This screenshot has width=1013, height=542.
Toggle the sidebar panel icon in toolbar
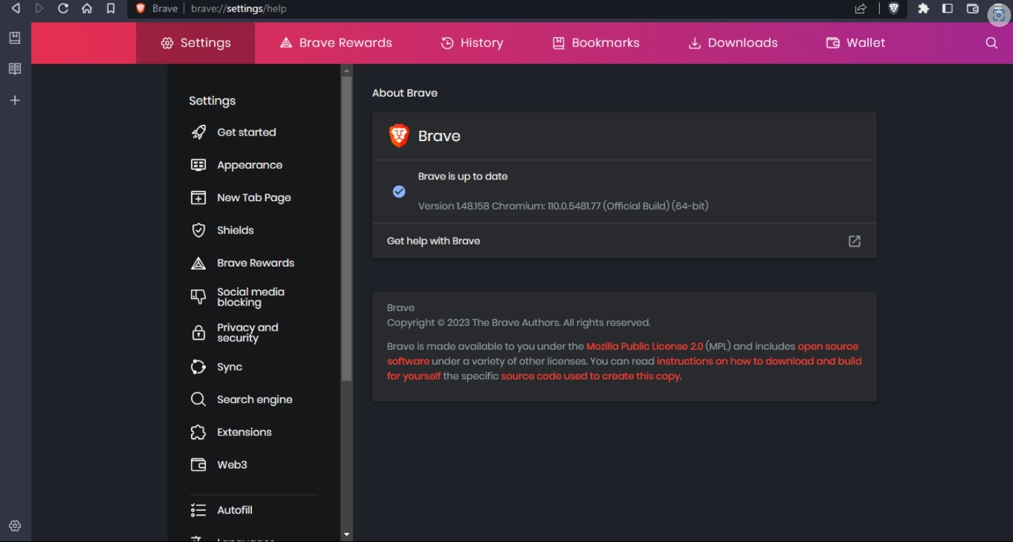[x=947, y=9]
